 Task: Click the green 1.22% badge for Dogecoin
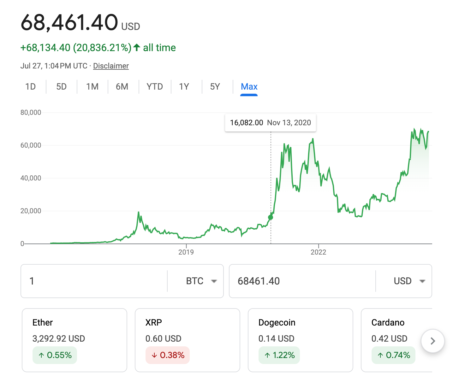(x=279, y=355)
